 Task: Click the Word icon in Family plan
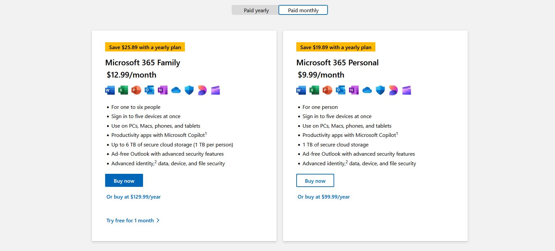tap(110, 90)
